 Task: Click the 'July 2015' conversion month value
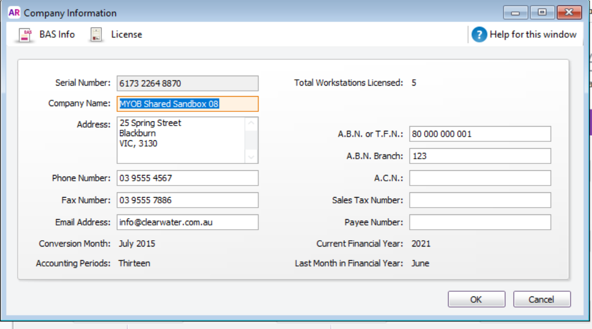(137, 244)
